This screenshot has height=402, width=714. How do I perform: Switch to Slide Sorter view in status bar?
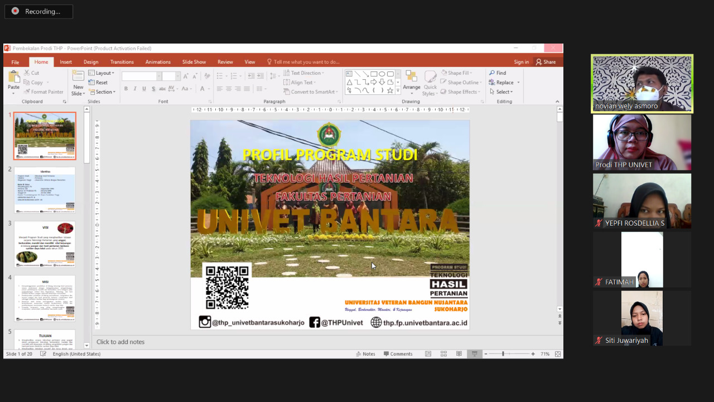click(x=443, y=354)
